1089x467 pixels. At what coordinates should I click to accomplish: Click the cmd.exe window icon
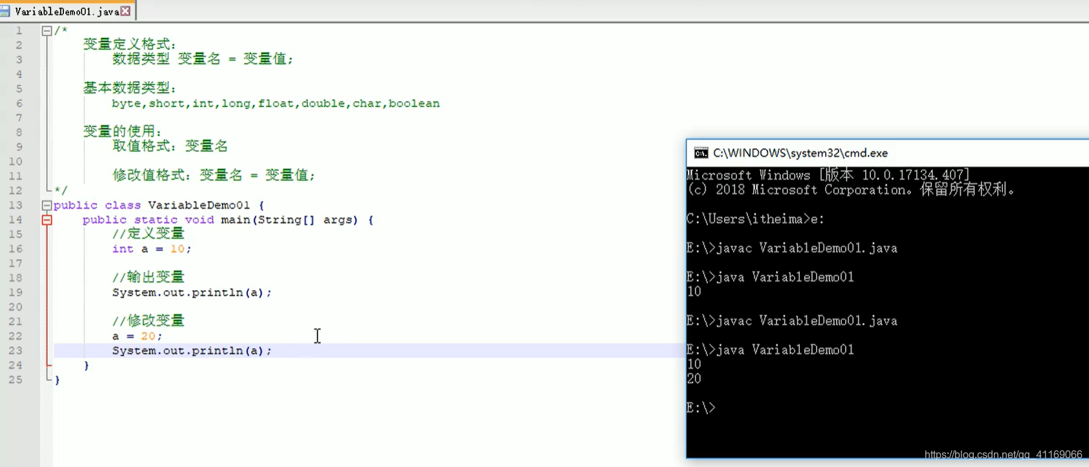pyautogui.click(x=701, y=153)
